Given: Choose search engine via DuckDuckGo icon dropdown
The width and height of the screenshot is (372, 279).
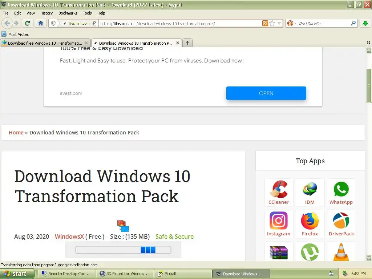Looking at the screenshot, I should click(x=292, y=23).
